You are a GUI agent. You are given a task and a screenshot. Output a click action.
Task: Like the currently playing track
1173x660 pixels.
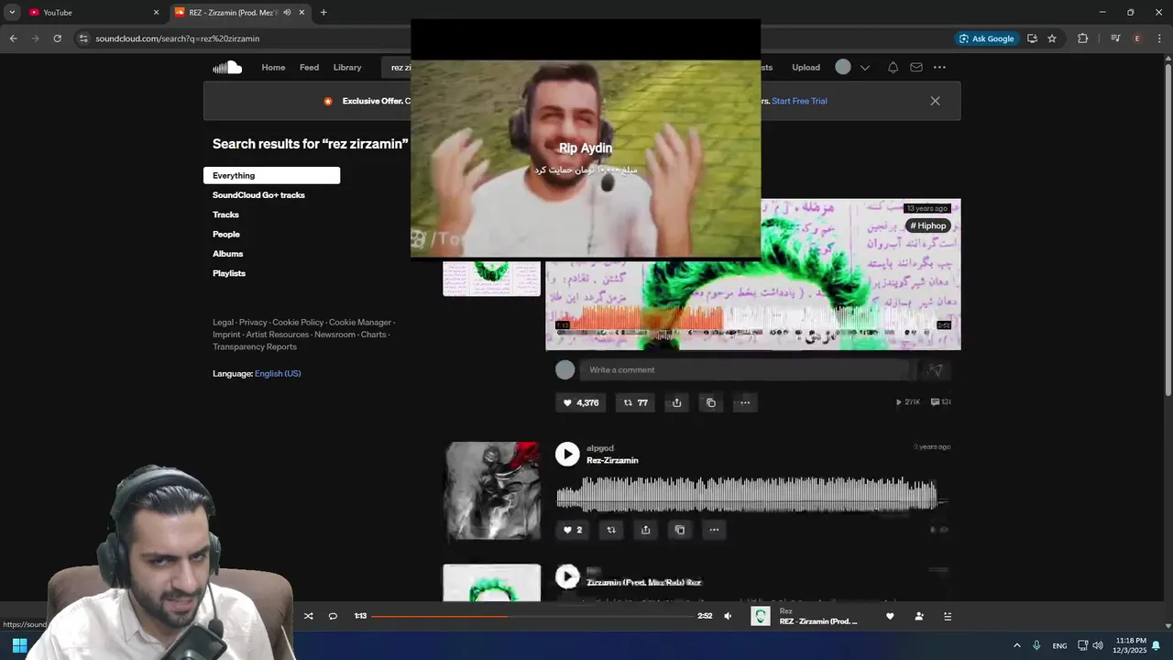(890, 616)
